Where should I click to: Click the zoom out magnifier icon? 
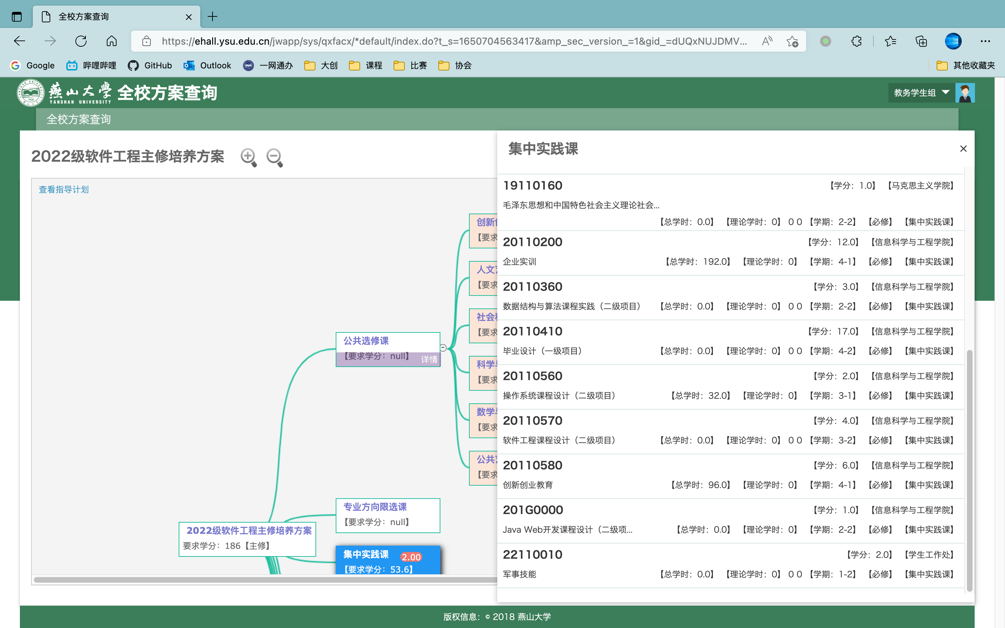tap(275, 157)
